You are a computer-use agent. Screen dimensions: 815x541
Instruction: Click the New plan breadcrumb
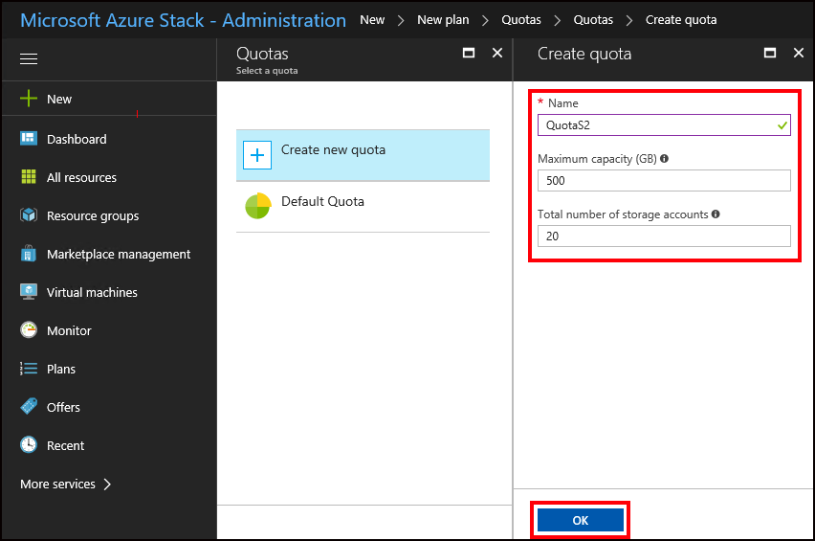[443, 20]
